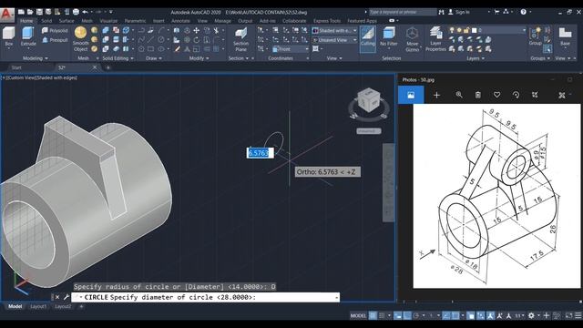The width and height of the screenshot is (583, 328).
Task: Toggle grid display in status bar
Action: coord(373,316)
